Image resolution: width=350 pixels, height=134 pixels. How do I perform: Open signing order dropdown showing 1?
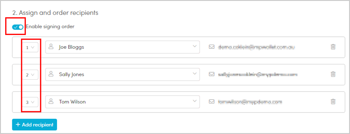(x=30, y=47)
